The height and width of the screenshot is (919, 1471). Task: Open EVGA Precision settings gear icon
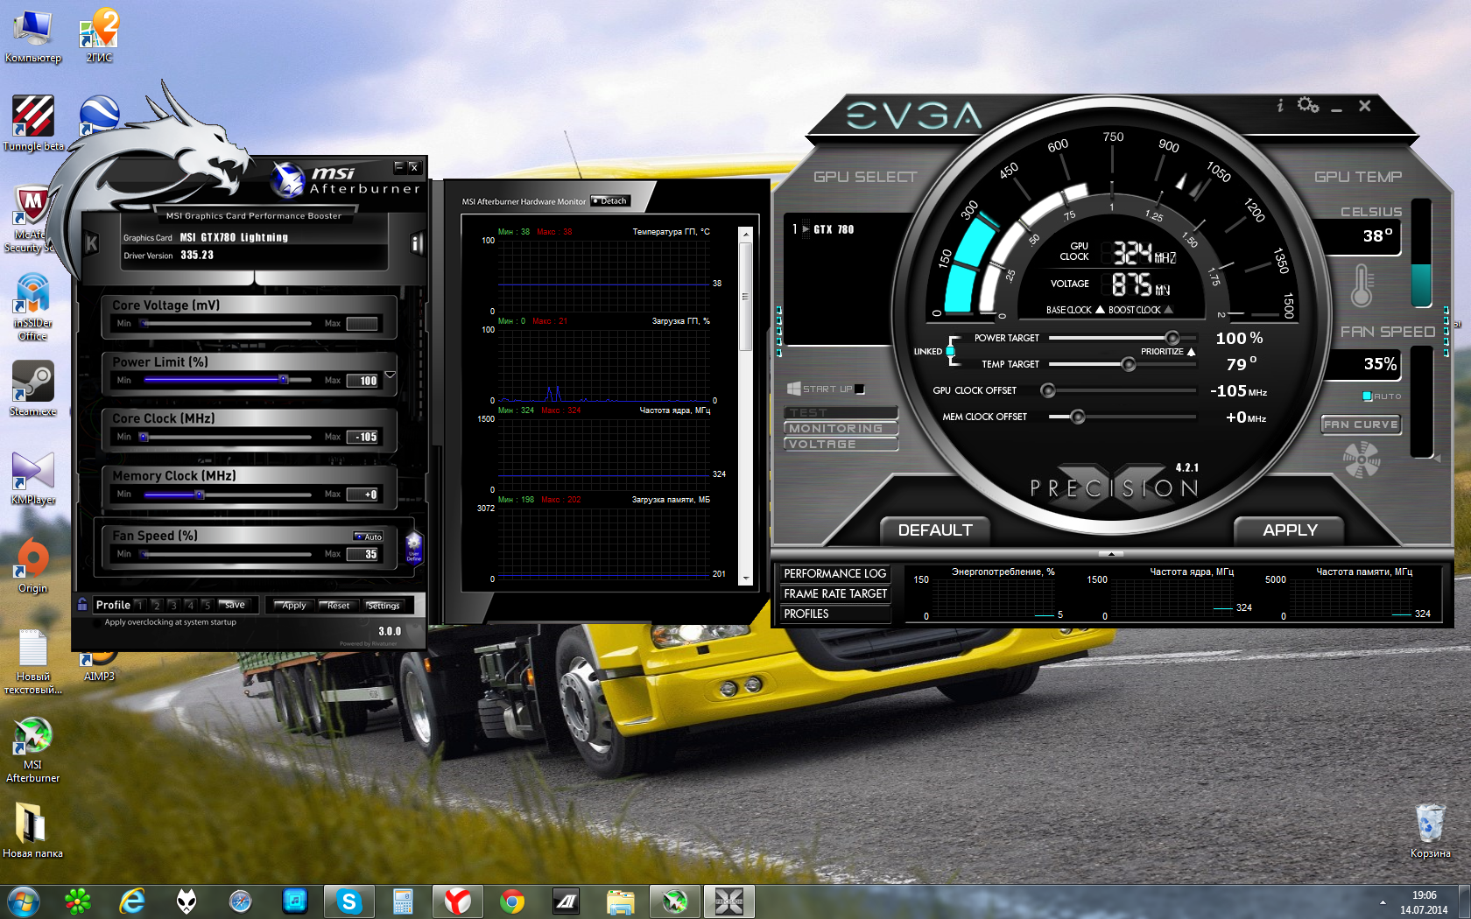tap(1307, 106)
